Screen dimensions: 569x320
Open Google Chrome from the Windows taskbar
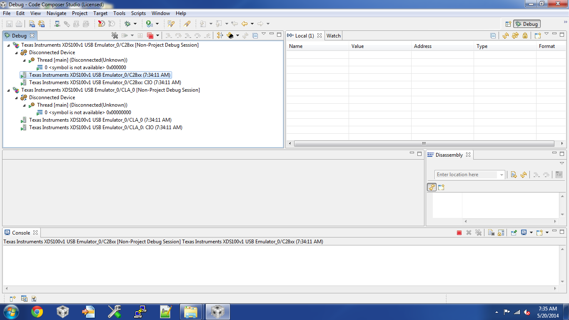(x=37, y=312)
